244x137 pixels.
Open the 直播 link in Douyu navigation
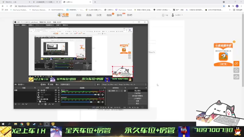click(x=89, y=15)
